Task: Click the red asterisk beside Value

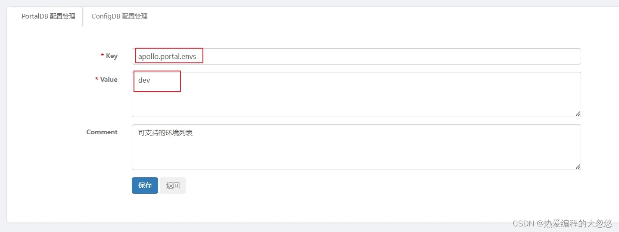Action: pyautogui.click(x=96, y=80)
